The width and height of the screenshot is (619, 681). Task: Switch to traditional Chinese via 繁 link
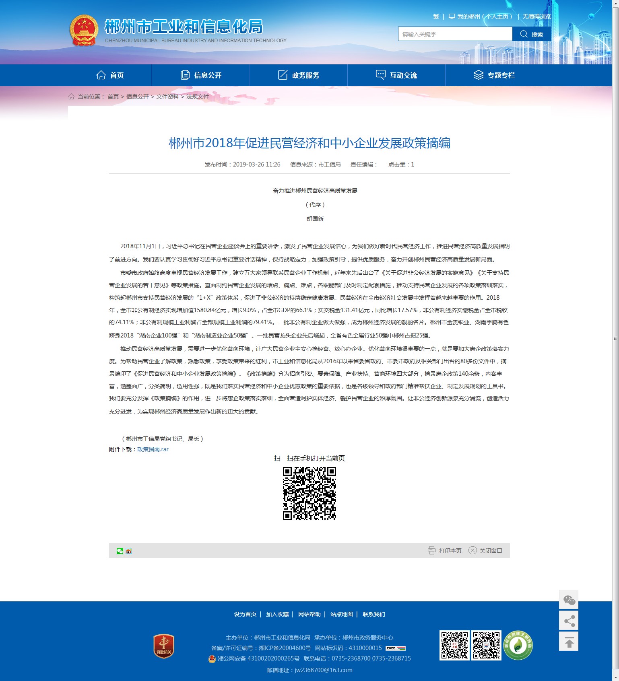click(436, 16)
